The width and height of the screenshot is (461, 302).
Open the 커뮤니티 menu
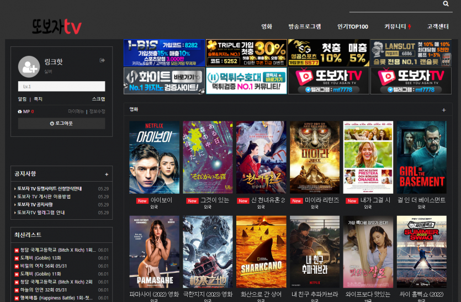(x=395, y=27)
